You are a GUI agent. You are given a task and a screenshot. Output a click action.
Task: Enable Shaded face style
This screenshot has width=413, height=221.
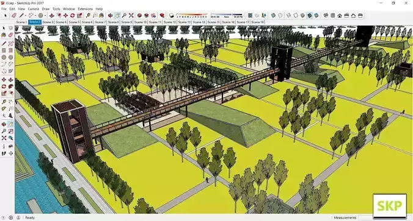tap(302, 15)
